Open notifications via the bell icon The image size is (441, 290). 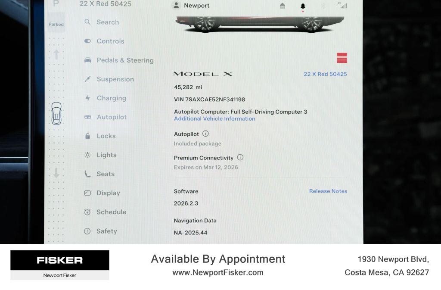[x=303, y=6]
